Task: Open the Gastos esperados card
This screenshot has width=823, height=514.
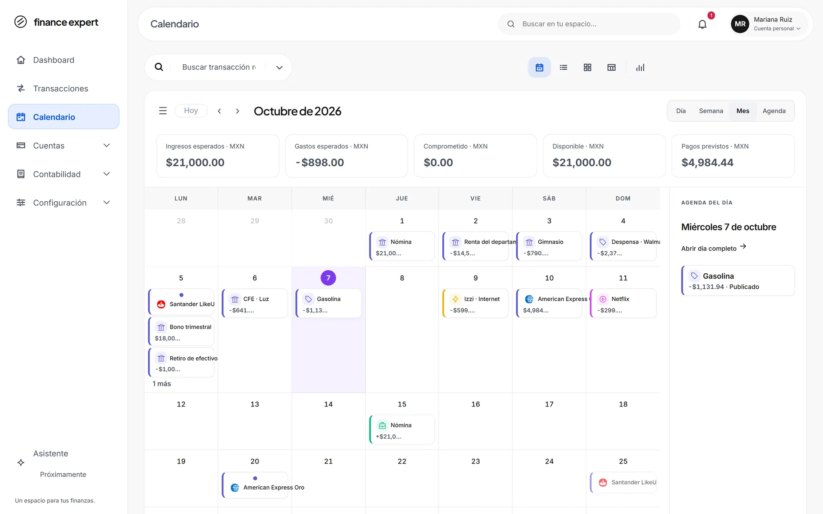Action: (346, 156)
